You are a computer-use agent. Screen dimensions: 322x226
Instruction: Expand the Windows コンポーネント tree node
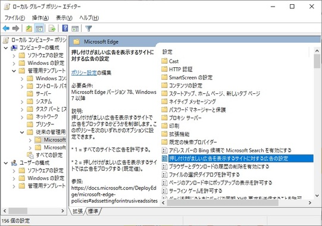tap(22, 79)
